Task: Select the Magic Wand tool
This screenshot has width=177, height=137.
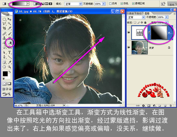Action: tap(9, 23)
